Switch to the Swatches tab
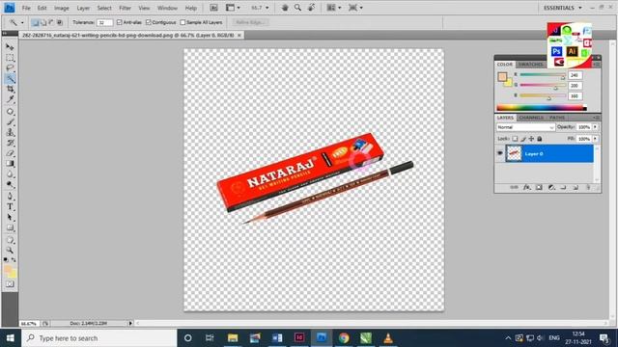The height and width of the screenshot is (347, 618). coord(530,65)
